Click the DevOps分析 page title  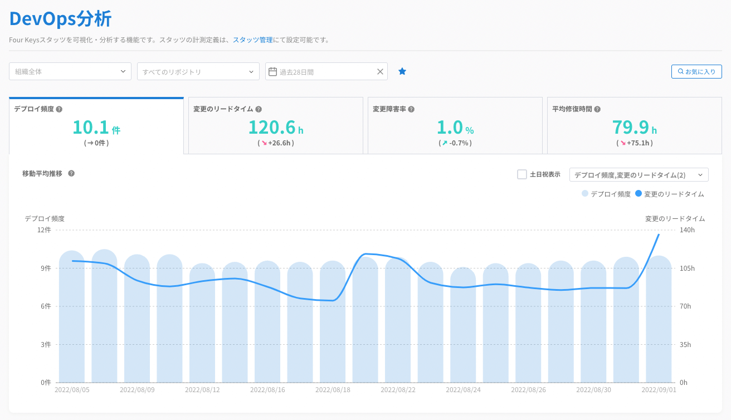click(61, 18)
